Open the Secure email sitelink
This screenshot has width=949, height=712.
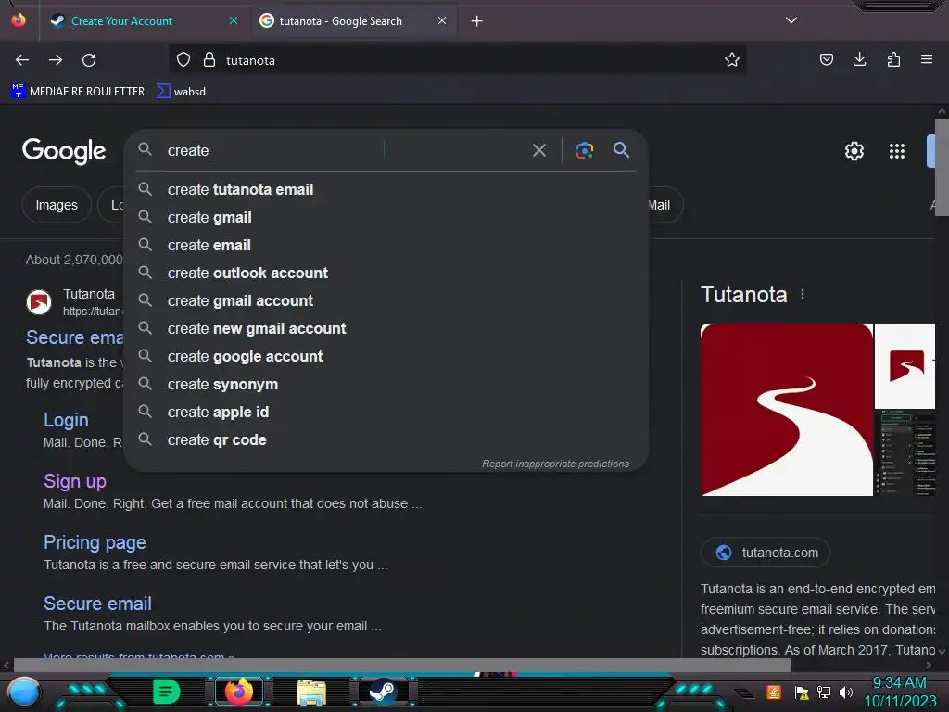tap(97, 604)
